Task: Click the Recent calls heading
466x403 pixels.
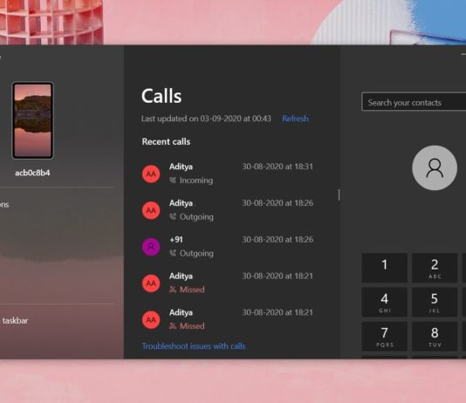Action: [x=166, y=141]
